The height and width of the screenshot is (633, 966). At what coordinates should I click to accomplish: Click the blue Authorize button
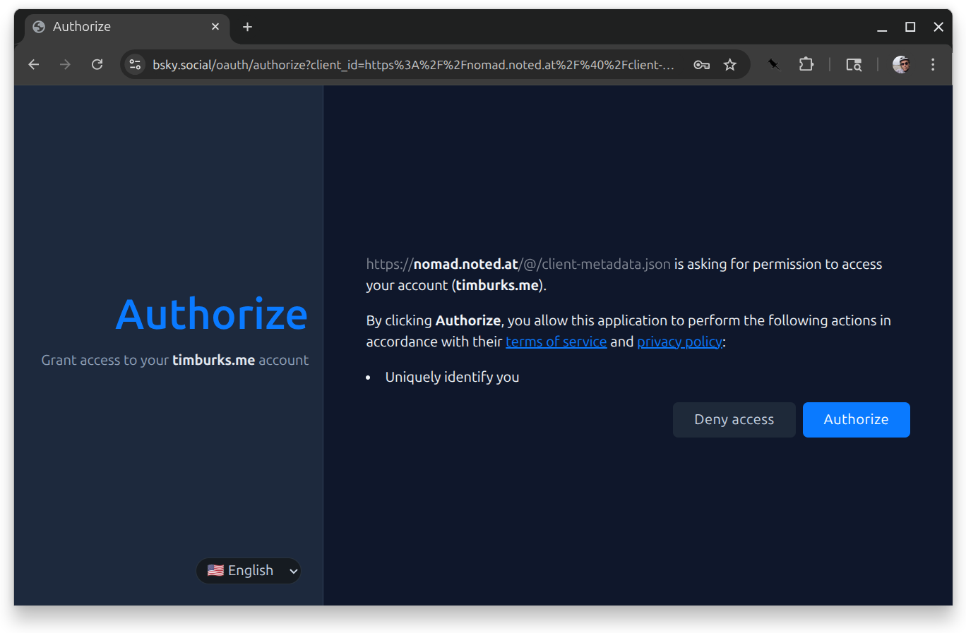tap(856, 420)
